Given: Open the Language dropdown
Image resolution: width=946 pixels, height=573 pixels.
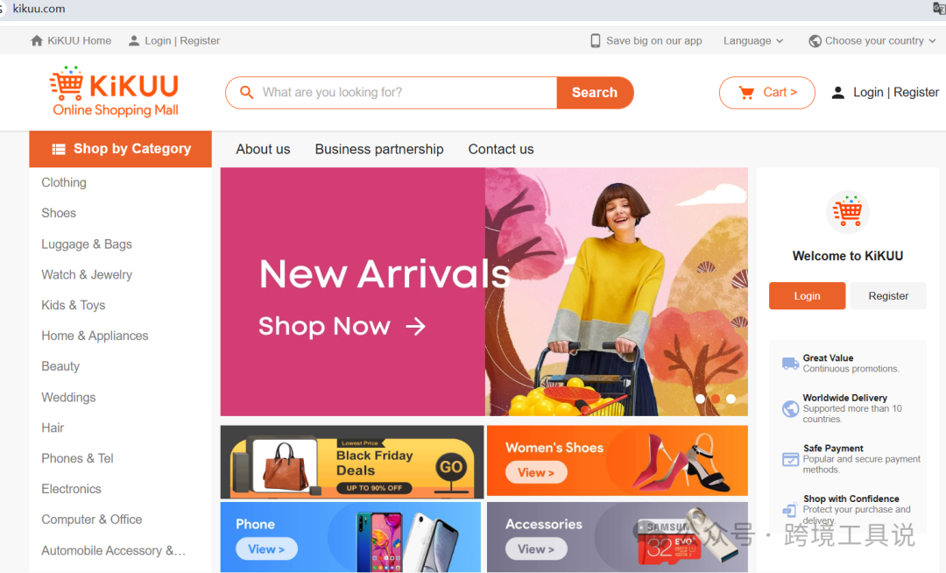Looking at the screenshot, I should (x=753, y=40).
